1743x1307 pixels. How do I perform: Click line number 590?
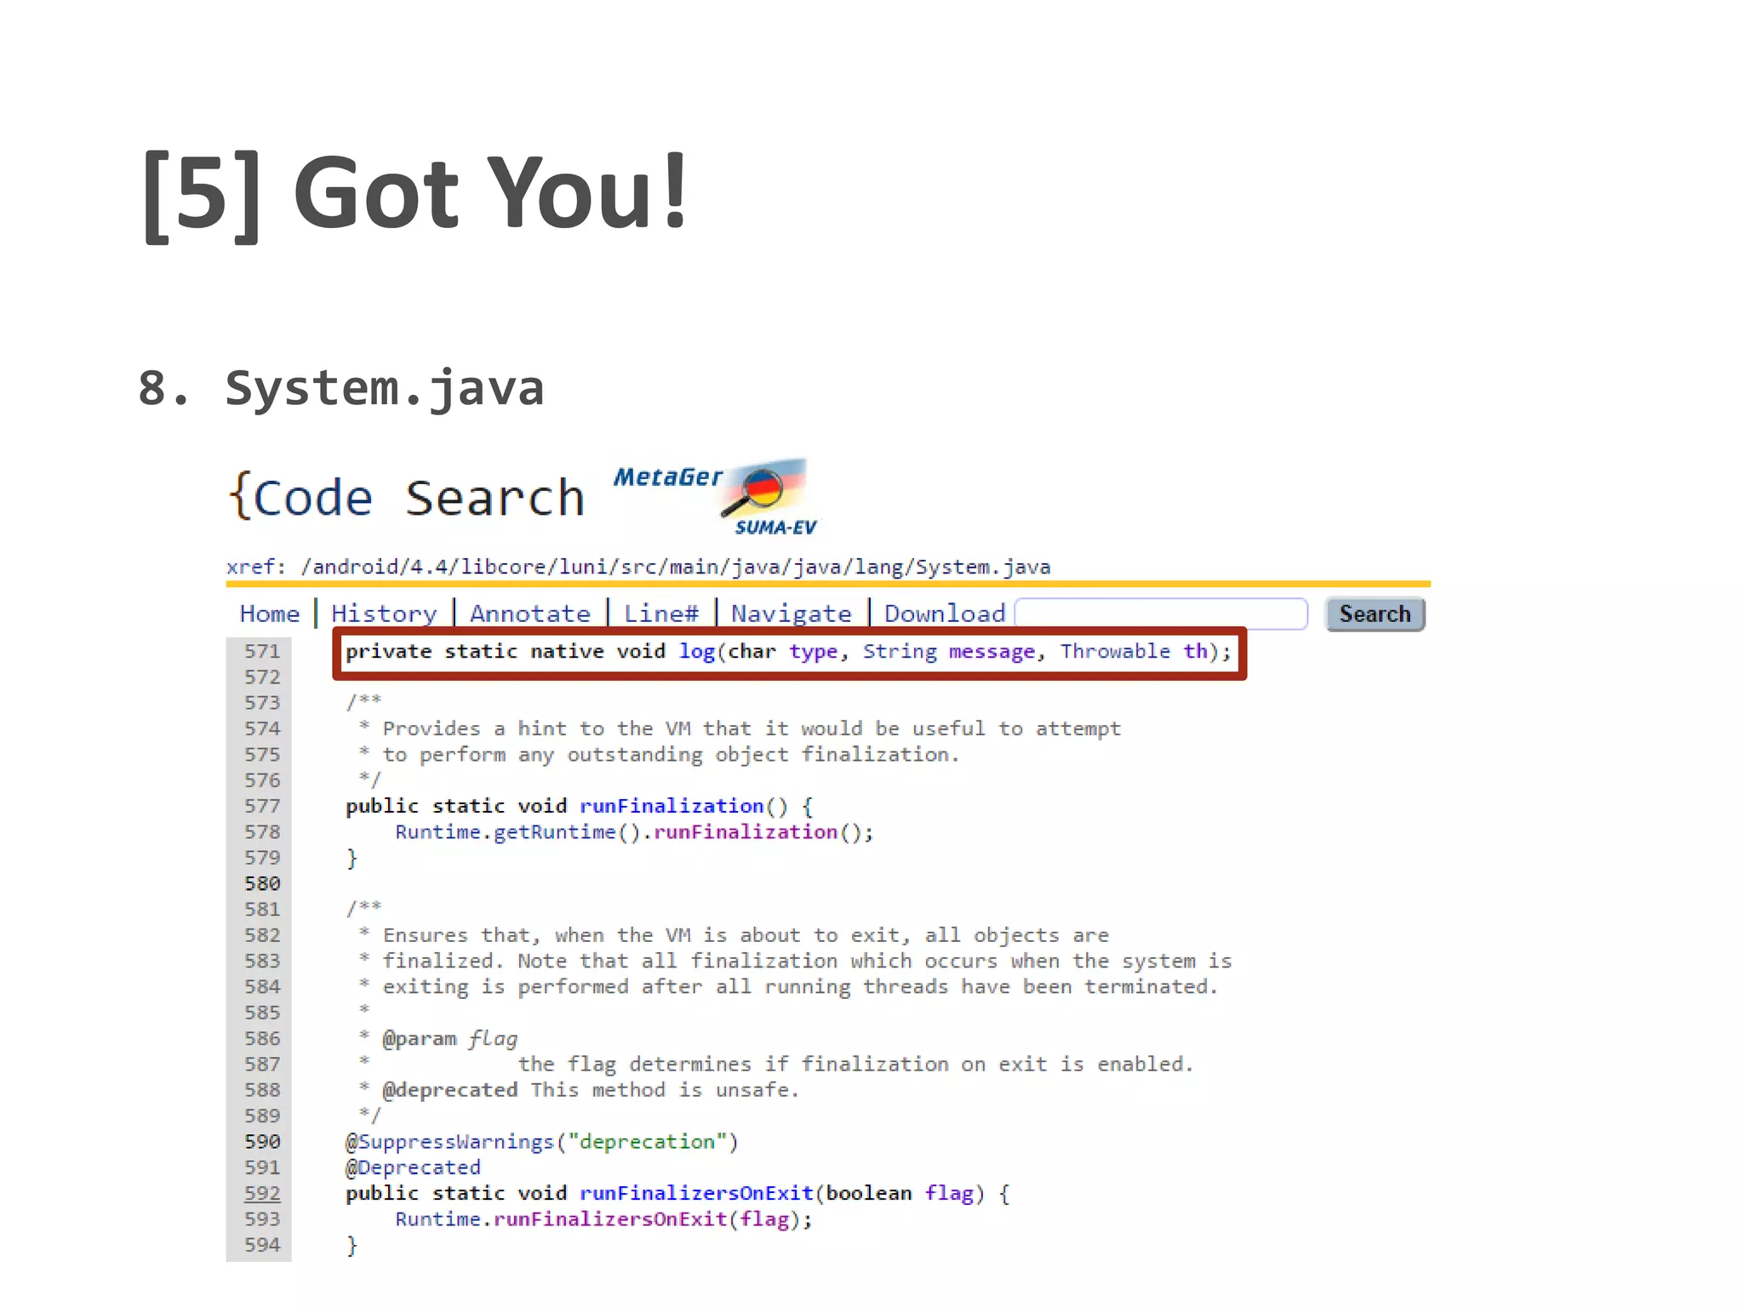262,1142
